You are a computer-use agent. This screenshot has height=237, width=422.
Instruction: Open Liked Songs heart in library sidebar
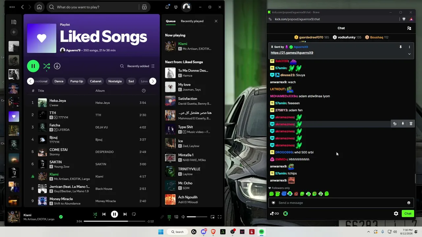[x=14, y=116]
